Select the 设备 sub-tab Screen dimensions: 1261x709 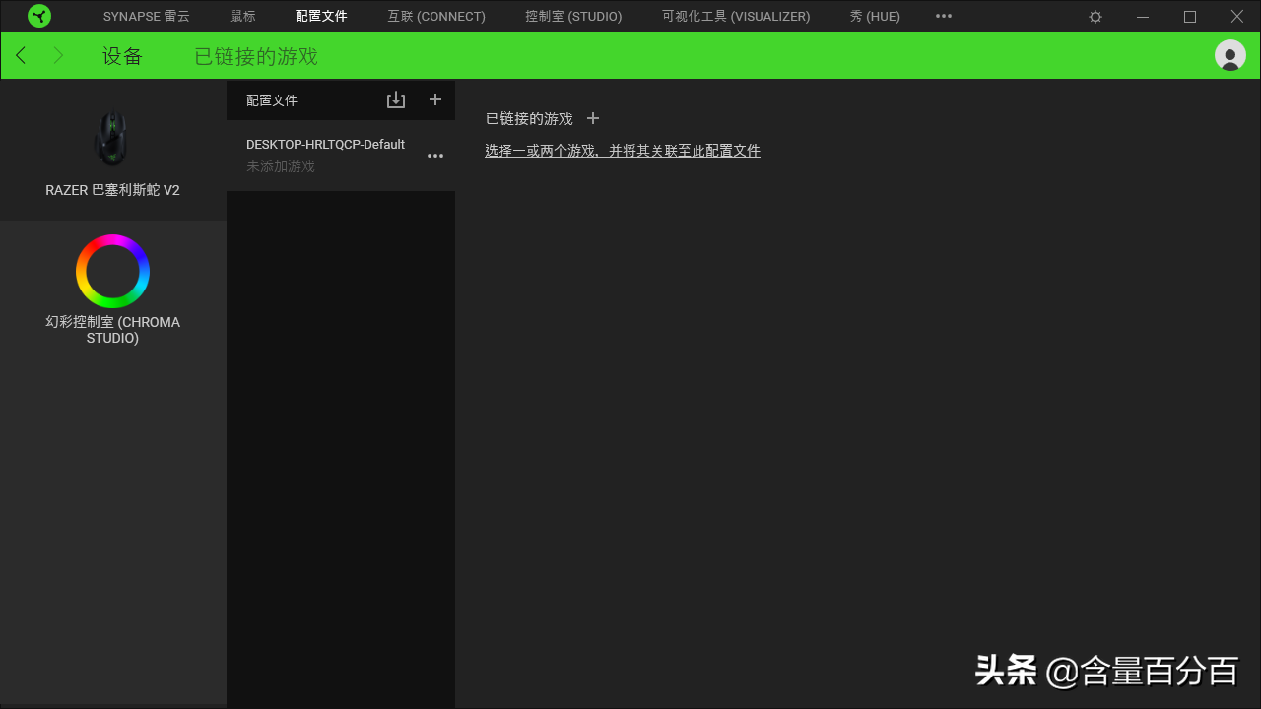tap(122, 56)
